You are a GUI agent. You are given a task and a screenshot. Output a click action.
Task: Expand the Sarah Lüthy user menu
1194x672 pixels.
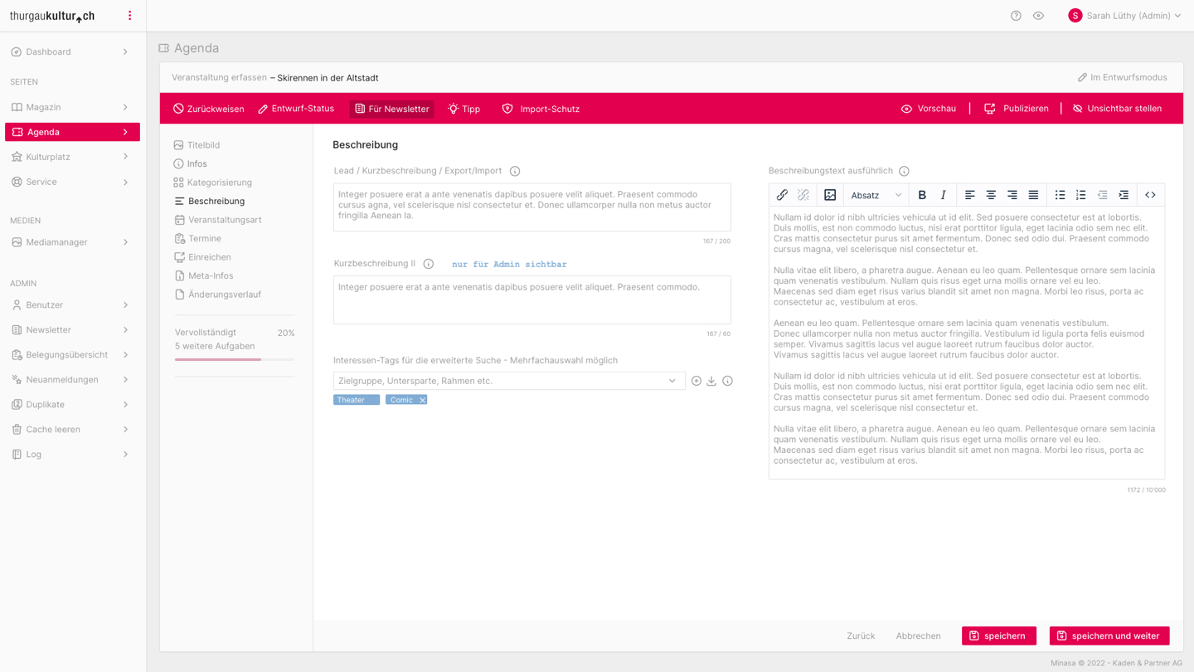1125,16
